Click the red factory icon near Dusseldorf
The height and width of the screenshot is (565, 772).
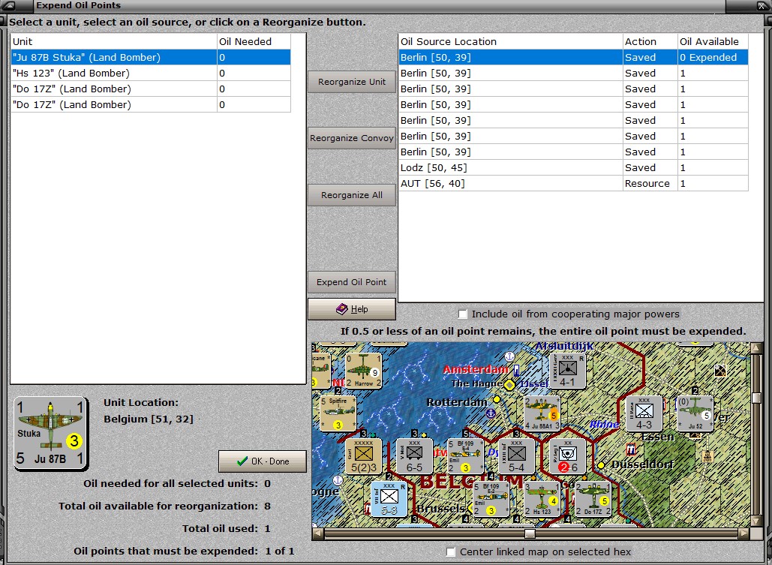click(x=631, y=449)
